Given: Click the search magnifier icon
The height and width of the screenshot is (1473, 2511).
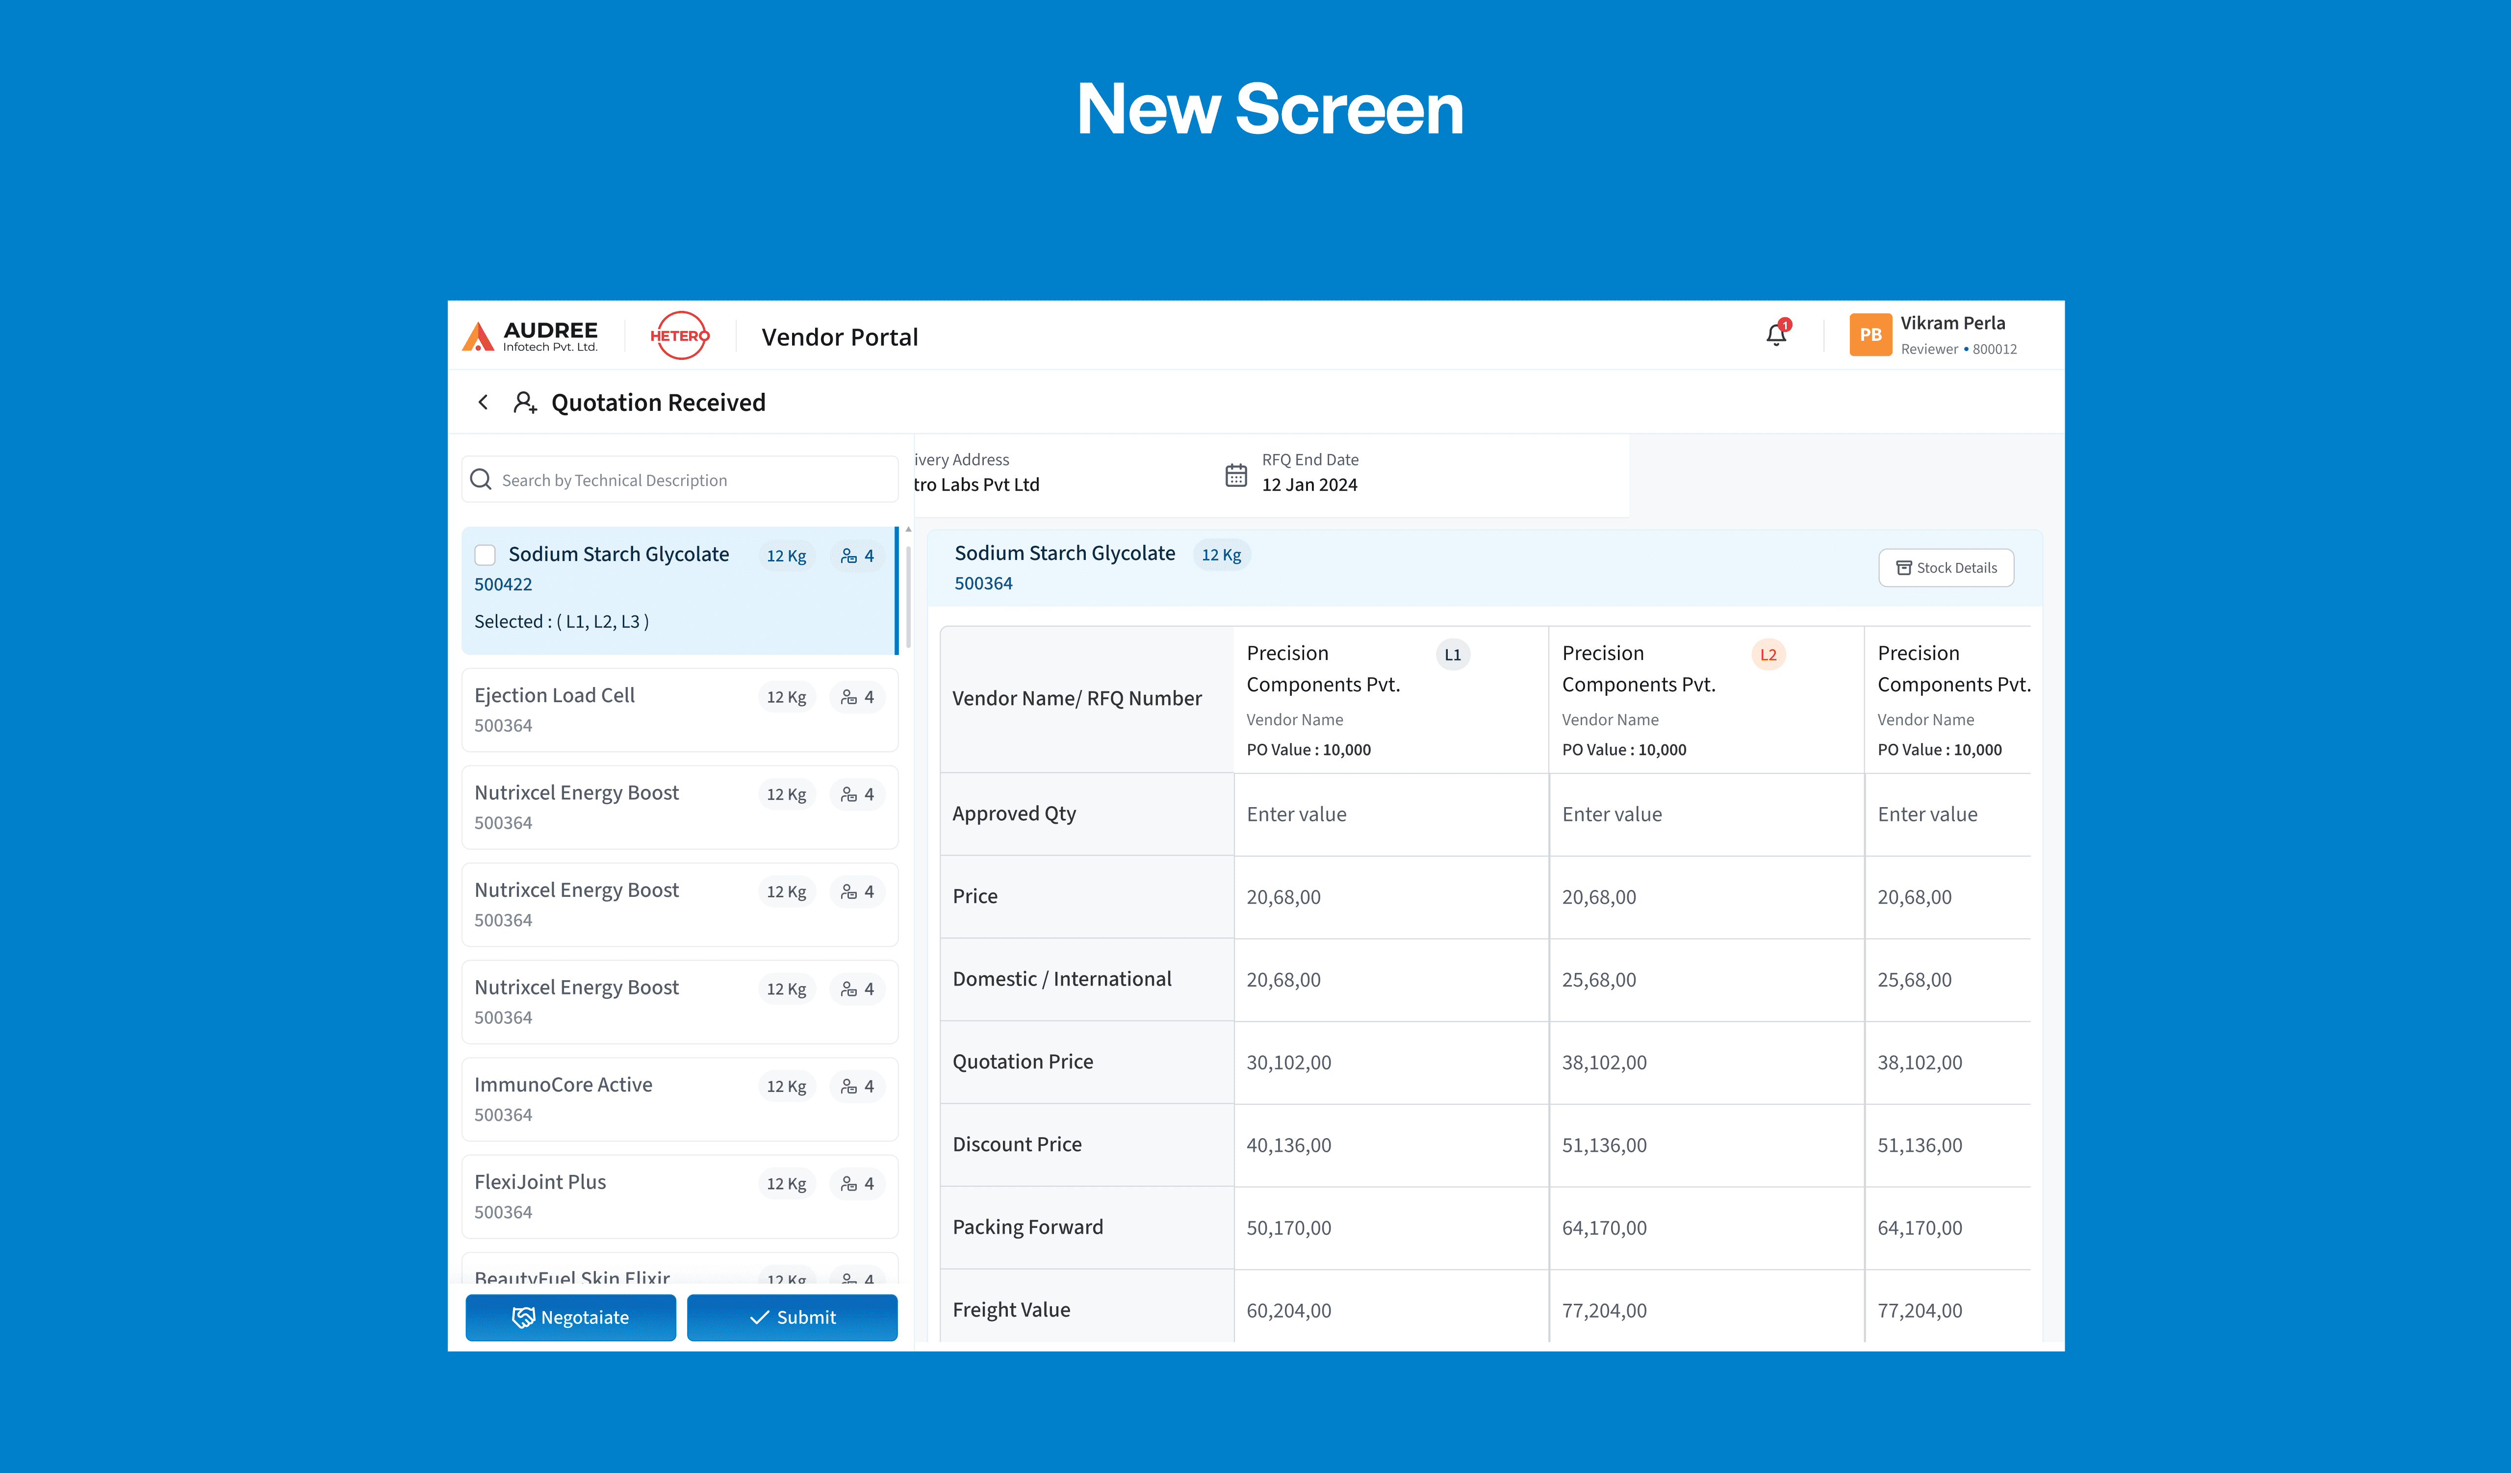Looking at the screenshot, I should click(481, 480).
